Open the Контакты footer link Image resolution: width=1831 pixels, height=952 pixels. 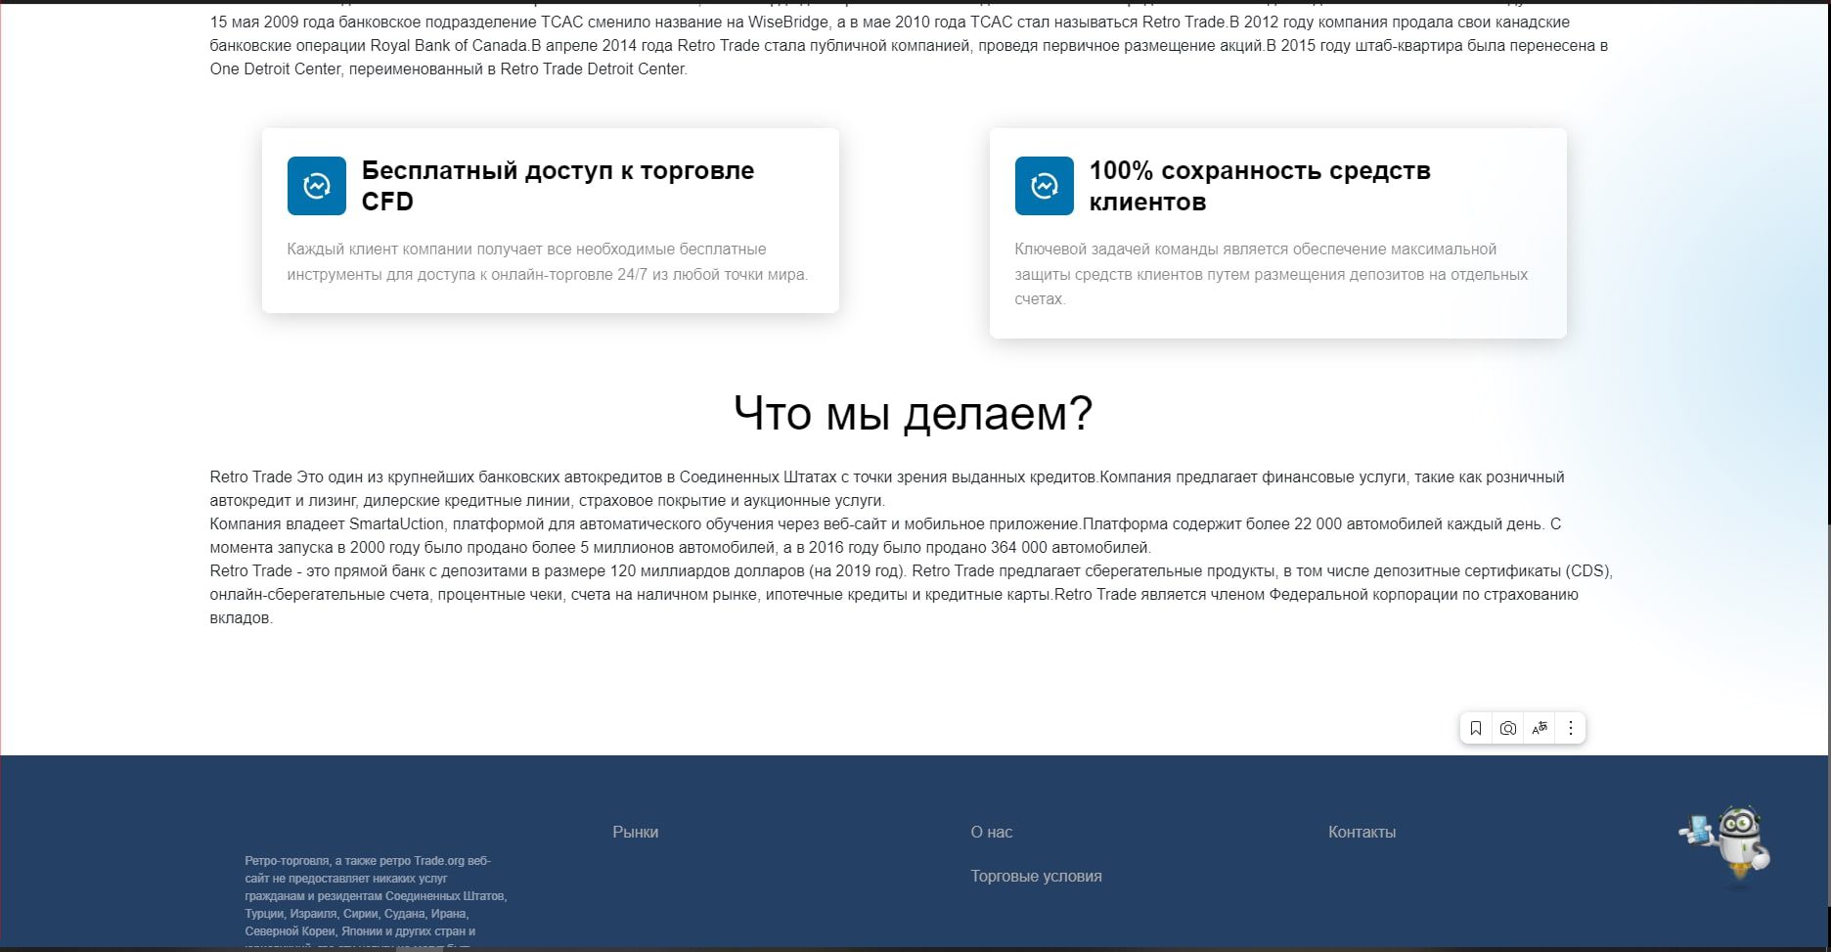[1362, 832]
